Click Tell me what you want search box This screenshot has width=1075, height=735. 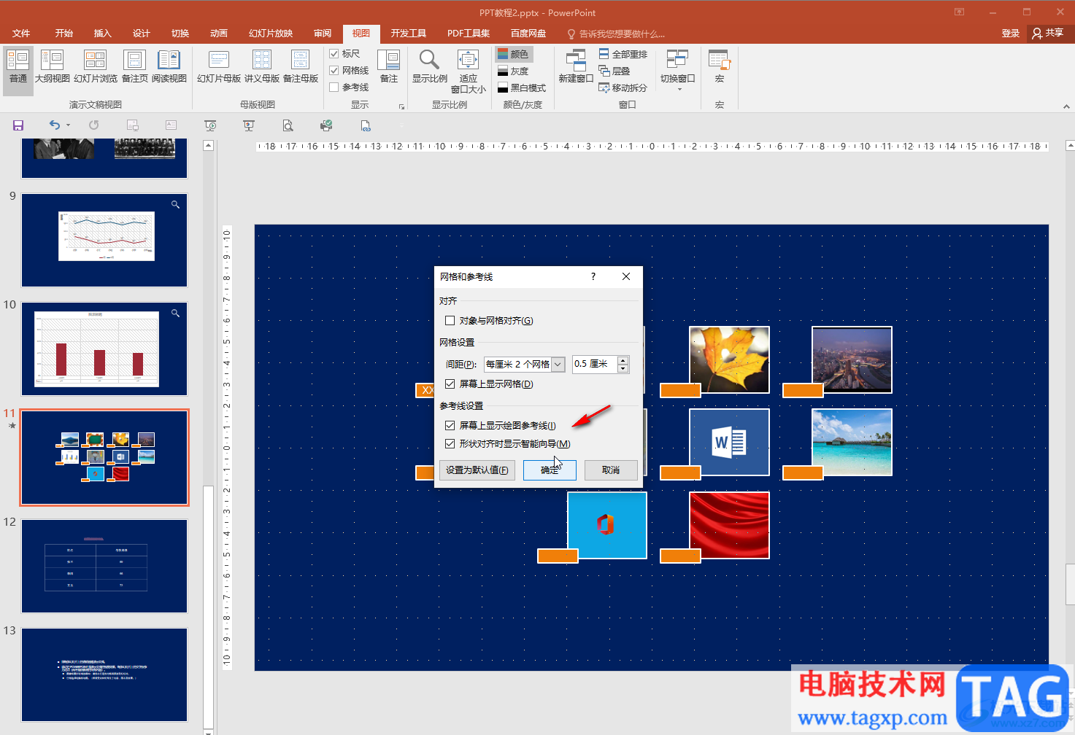pyautogui.click(x=617, y=34)
